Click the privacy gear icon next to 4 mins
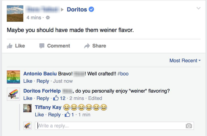 48,18
